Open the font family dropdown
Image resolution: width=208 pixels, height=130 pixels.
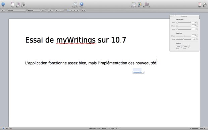(x=17, y=10)
